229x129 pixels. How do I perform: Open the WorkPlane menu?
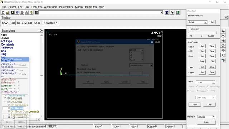(x=50, y=7)
